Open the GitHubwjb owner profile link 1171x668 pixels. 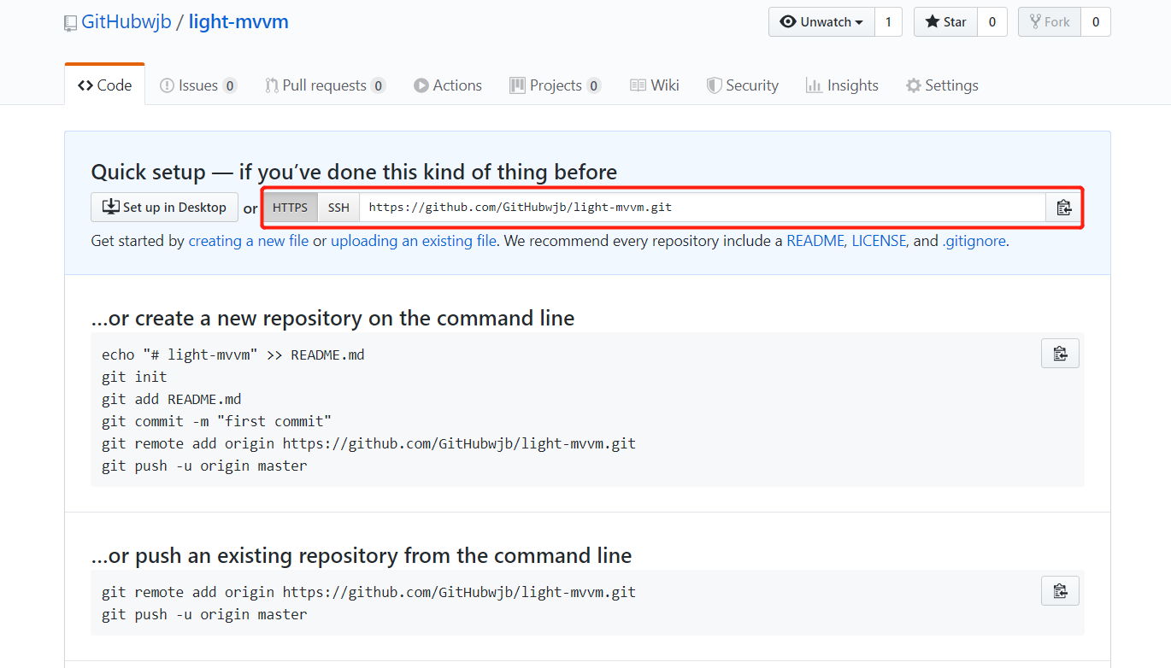point(127,22)
